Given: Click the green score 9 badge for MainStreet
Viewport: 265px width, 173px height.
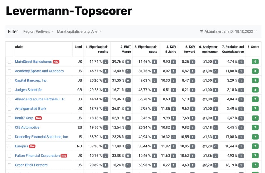Looking at the screenshot, I should tap(255, 62).
